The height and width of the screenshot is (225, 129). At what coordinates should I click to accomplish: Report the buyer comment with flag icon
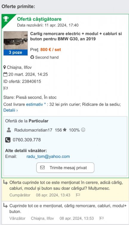[x=78, y=195]
